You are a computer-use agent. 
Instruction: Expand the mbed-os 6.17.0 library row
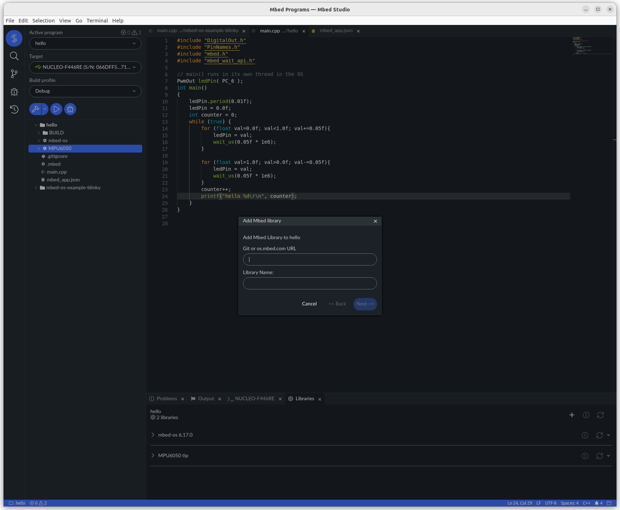153,435
